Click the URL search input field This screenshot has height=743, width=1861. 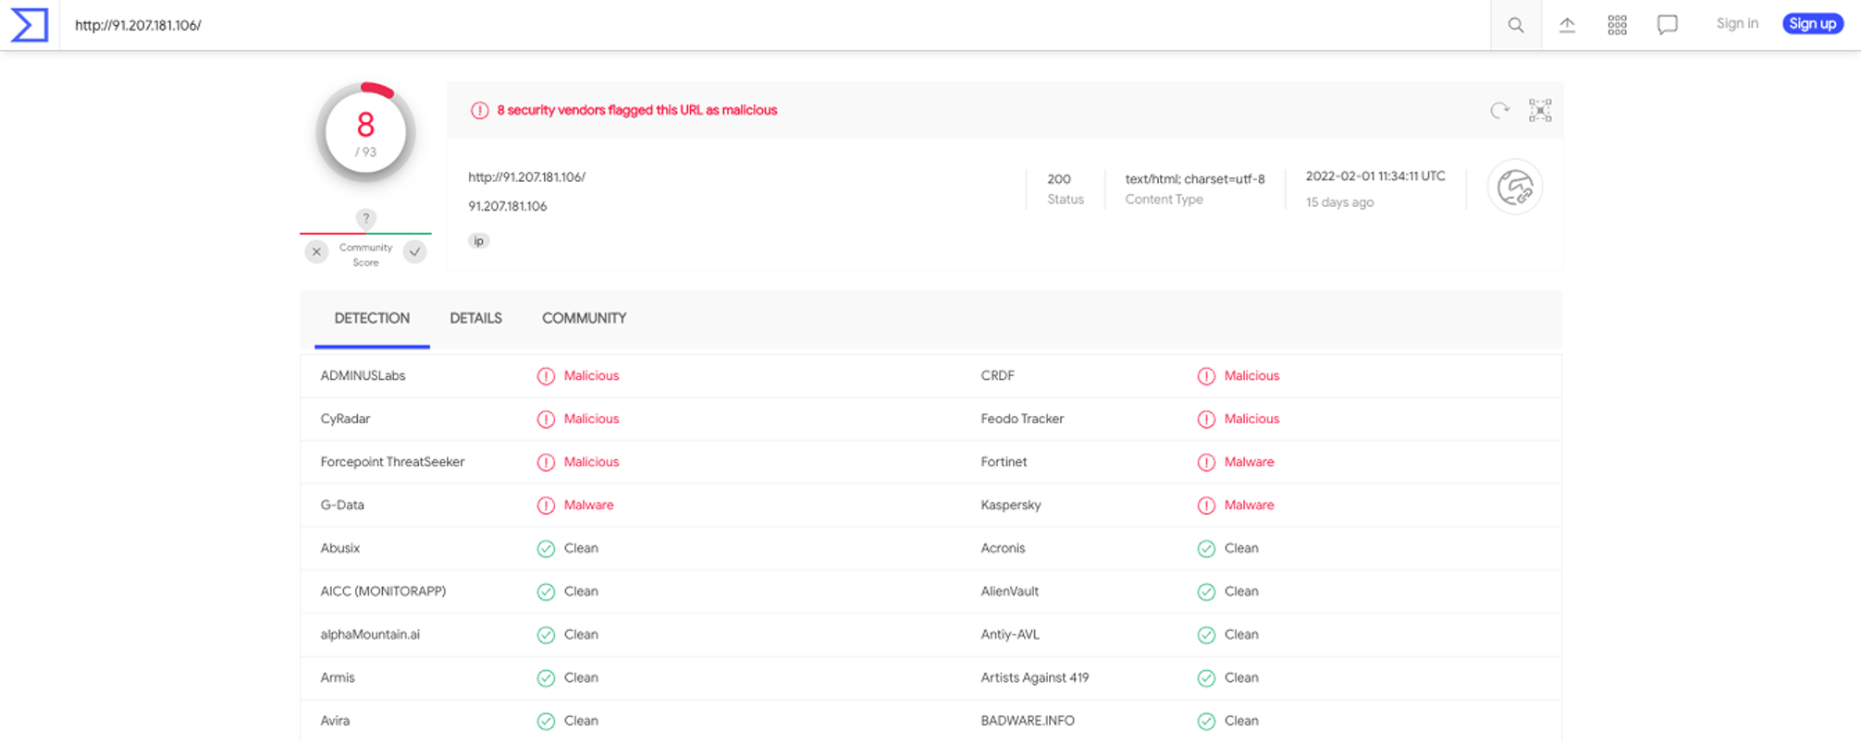coord(774,25)
